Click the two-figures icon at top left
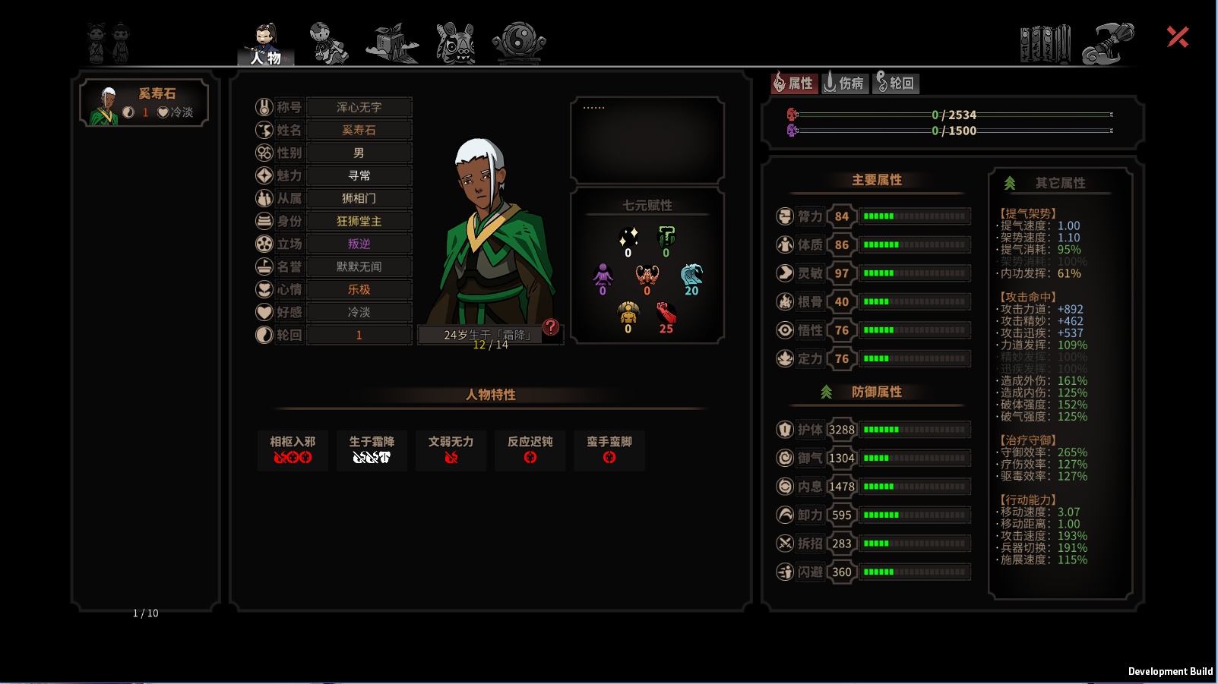 tap(108, 43)
